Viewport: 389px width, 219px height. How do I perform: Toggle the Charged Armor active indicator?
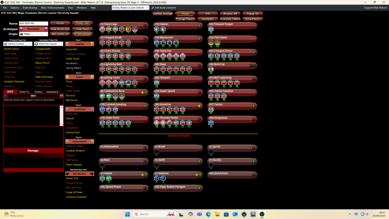(254, 52)
